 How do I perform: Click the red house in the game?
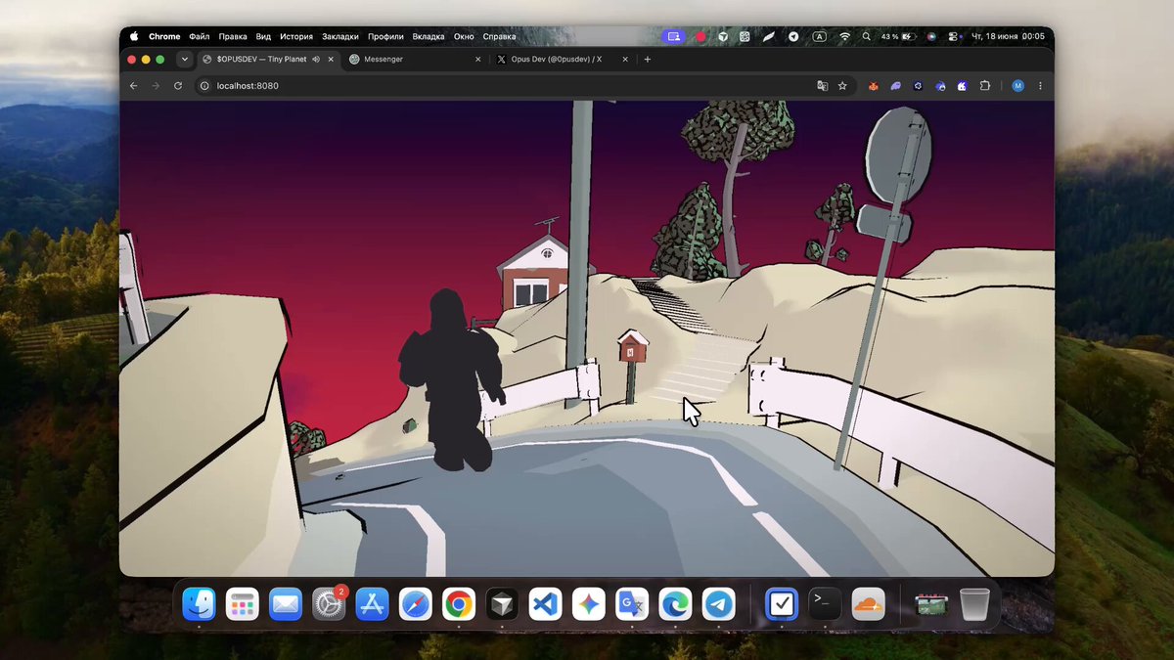(x=532, y=274)
